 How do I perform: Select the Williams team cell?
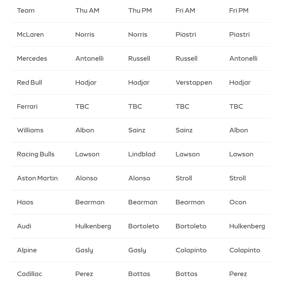30,130
